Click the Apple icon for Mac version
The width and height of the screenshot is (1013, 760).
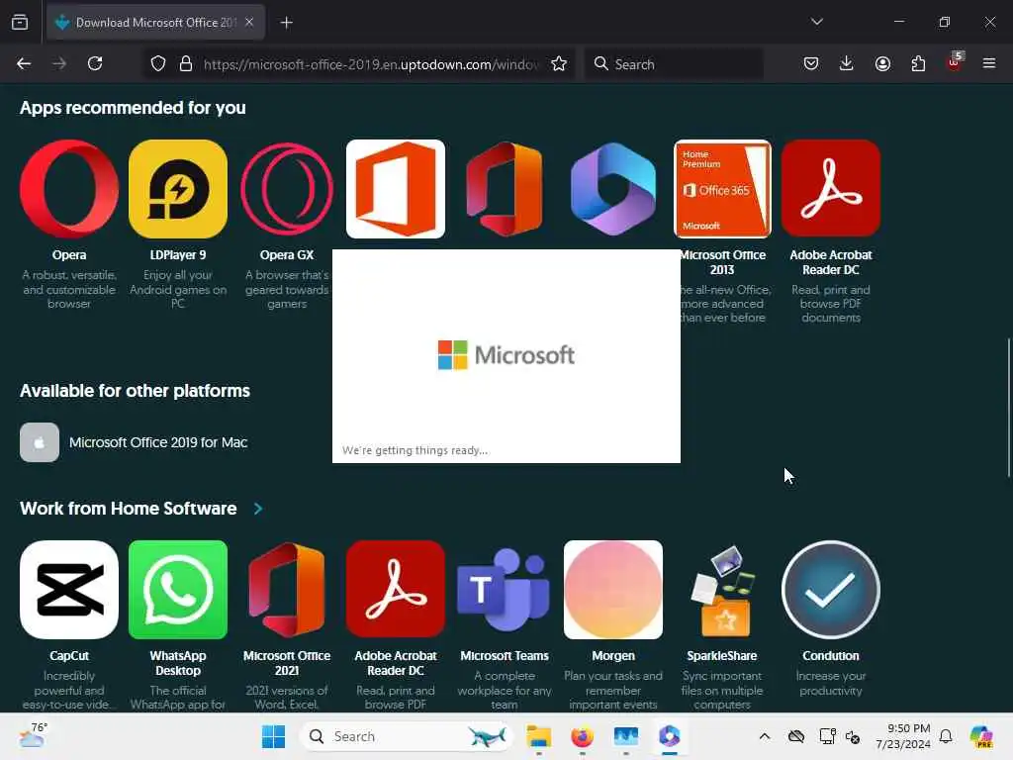point(40,442)
